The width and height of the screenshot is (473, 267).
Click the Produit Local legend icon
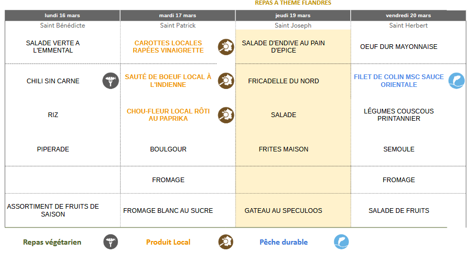226,242
